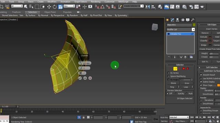Switch to Display command panel

tap(188, 20)
